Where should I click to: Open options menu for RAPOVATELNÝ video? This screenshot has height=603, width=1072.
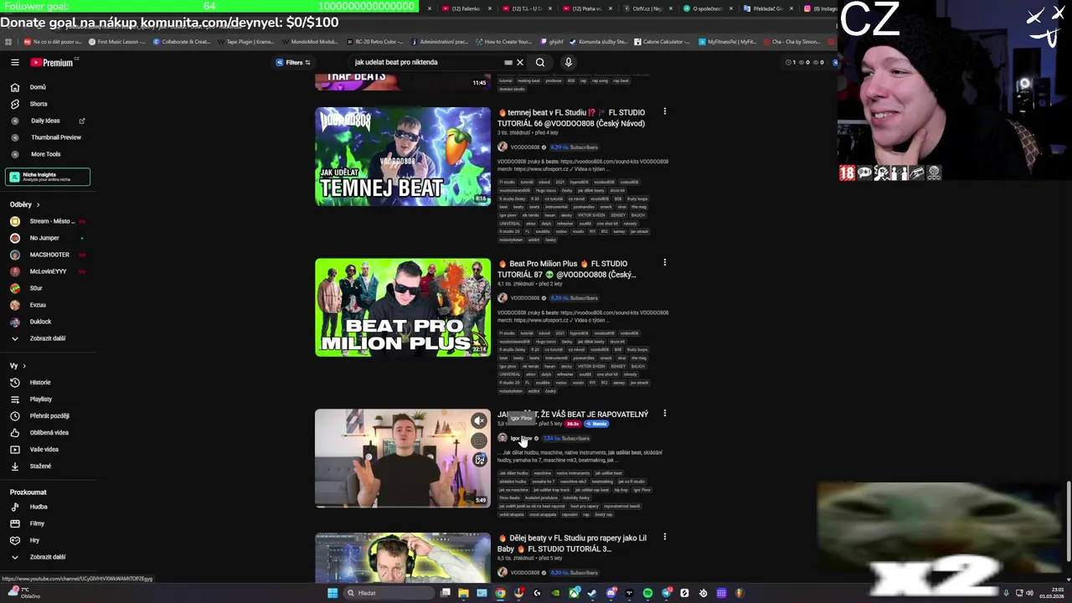tap(665, 413)
